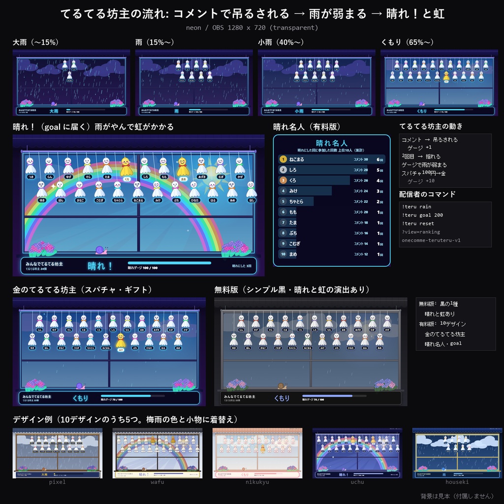
Task: Click the "有料版: 10デザイン" line
Action: coord(442,324)
